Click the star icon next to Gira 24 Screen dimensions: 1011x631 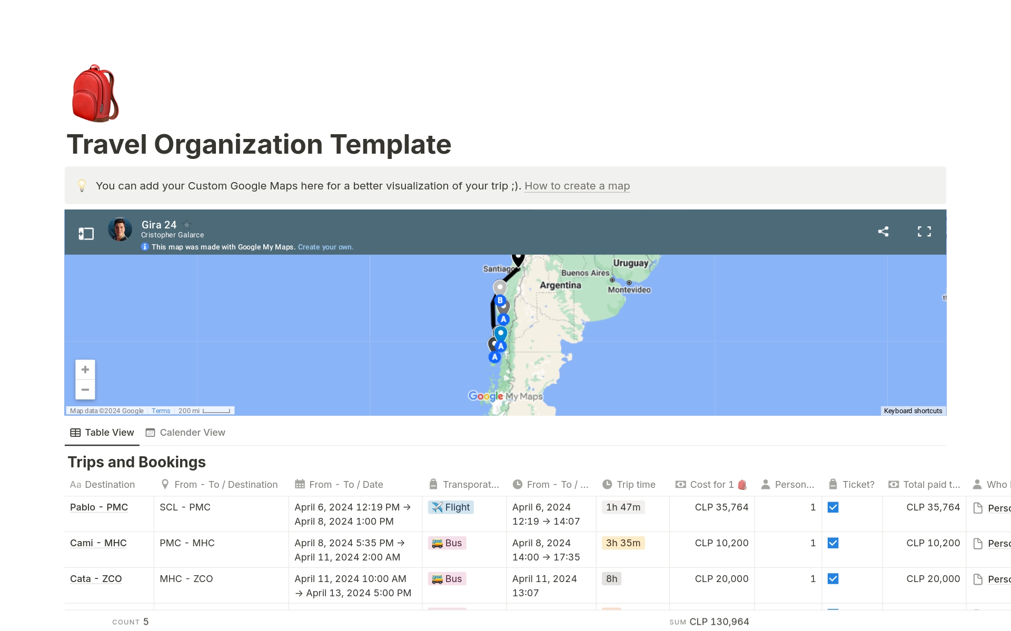tap(187, 224)
